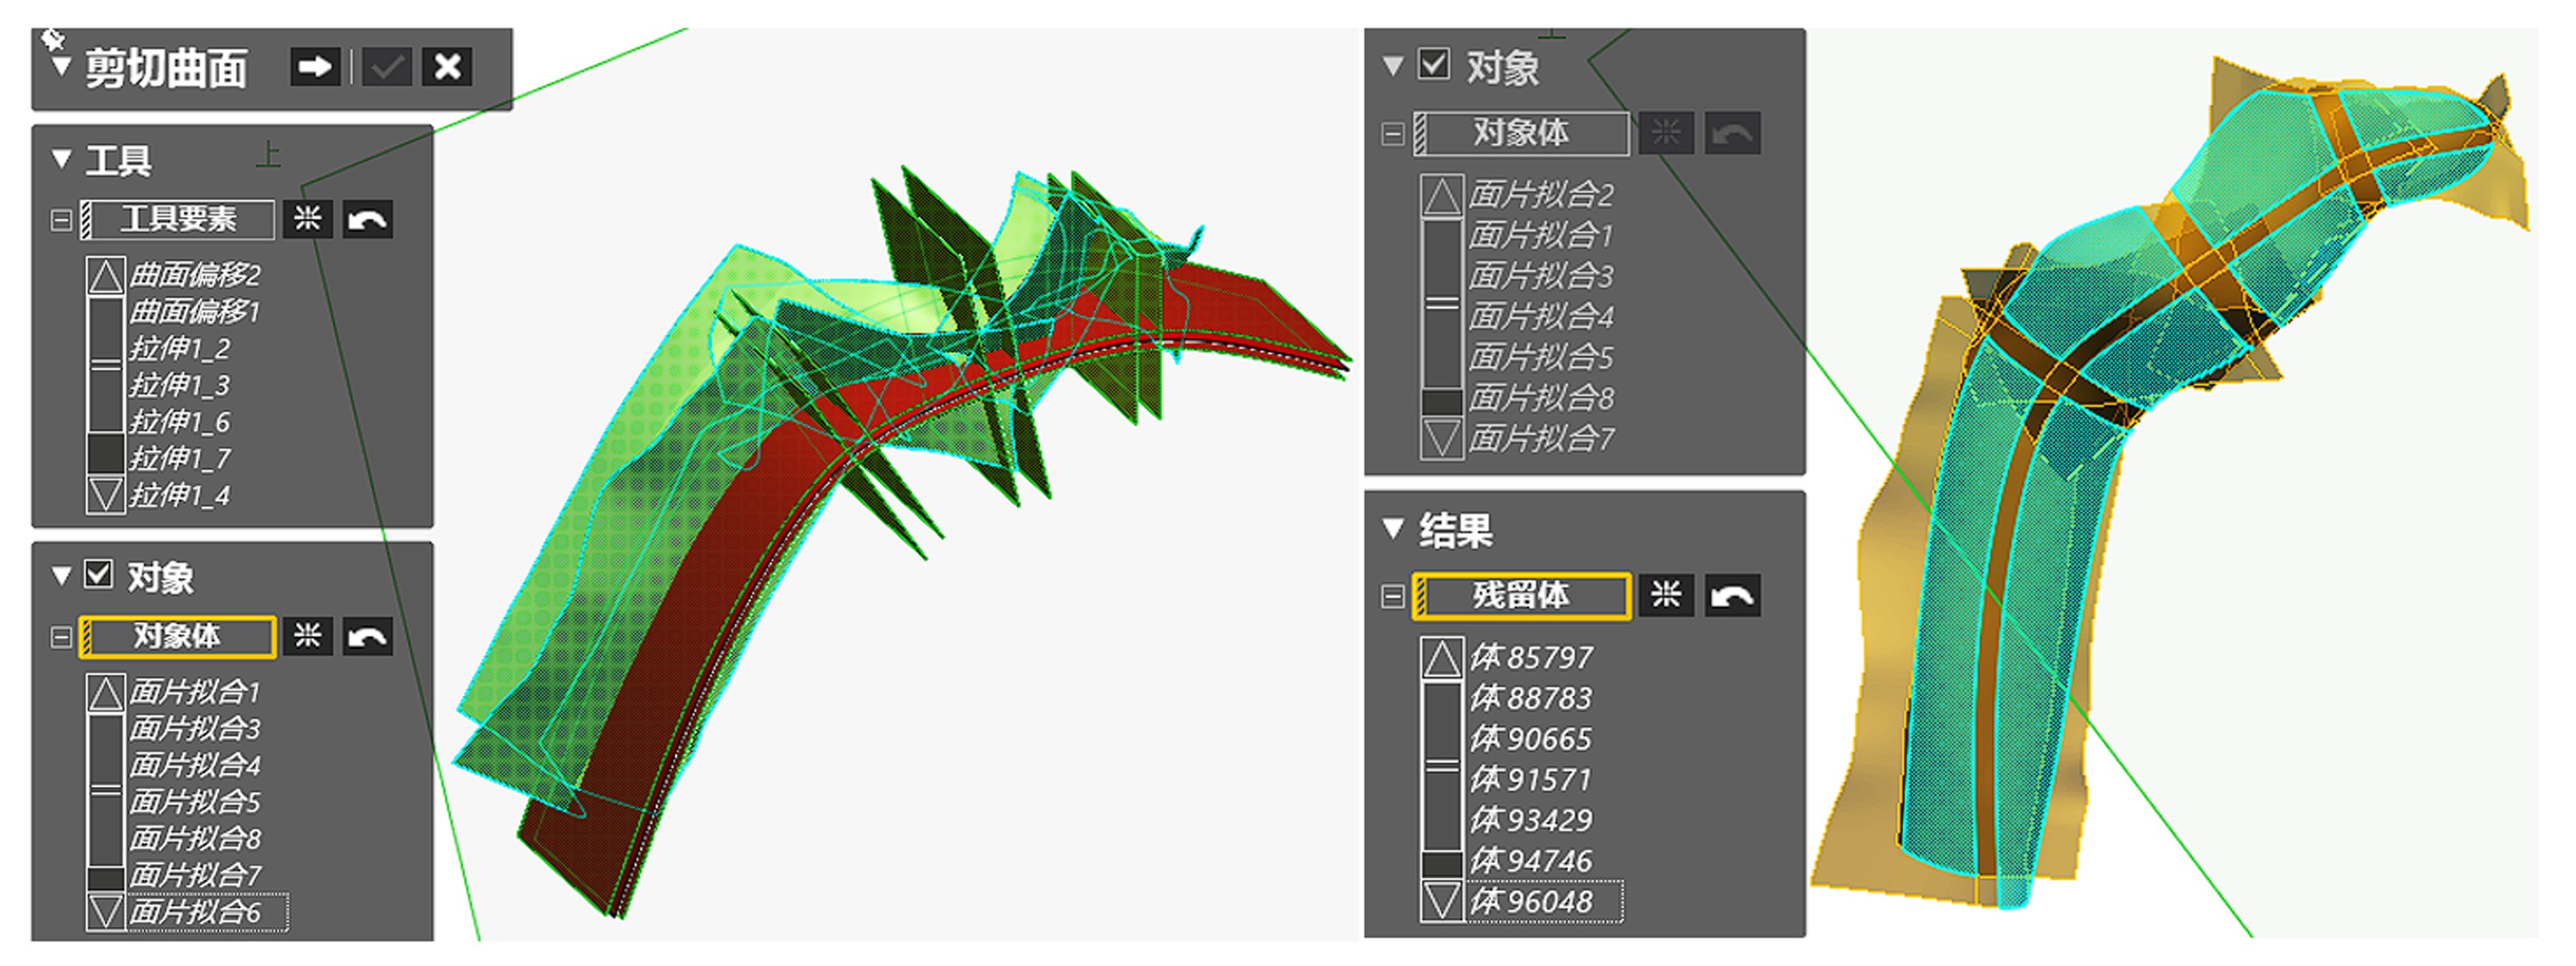Click greyed asterisk icon beside right 对象体

pos(1666,133)
